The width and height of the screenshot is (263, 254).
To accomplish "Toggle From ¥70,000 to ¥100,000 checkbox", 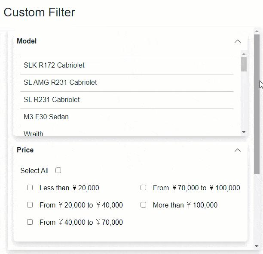I will pos(143,187).
